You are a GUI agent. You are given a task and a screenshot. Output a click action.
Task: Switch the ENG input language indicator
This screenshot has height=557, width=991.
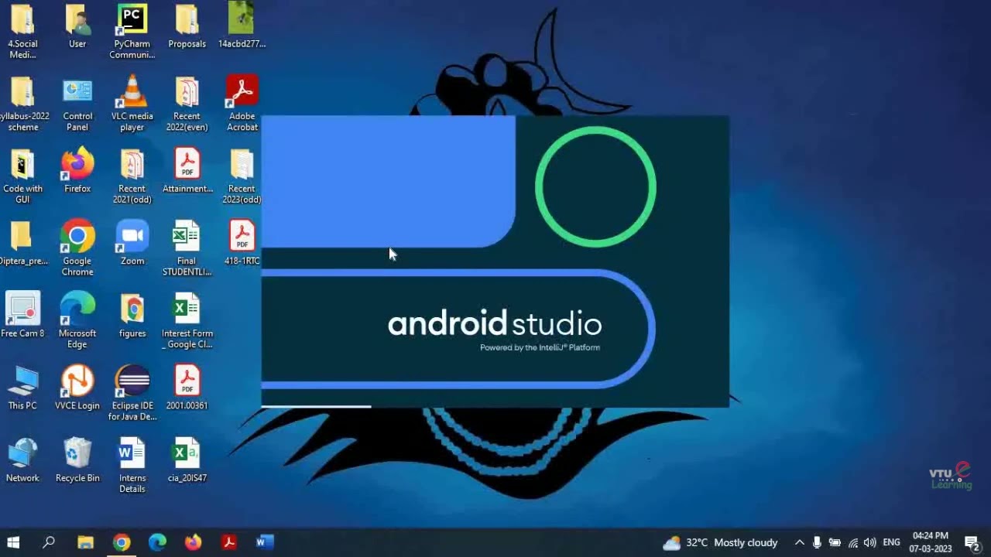[891, 542]
